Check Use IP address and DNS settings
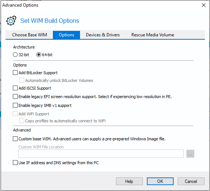The height and width of the screenshot is (191, 210). click(x=15, y=163)
